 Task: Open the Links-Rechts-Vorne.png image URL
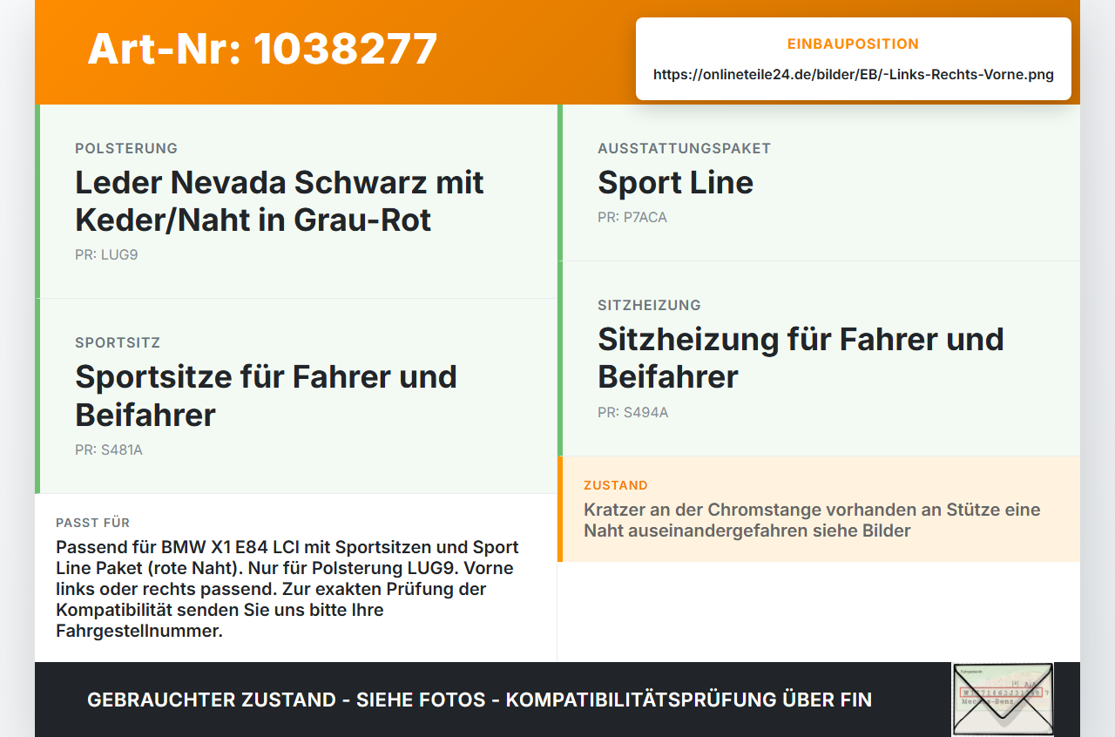pos(854,74)
